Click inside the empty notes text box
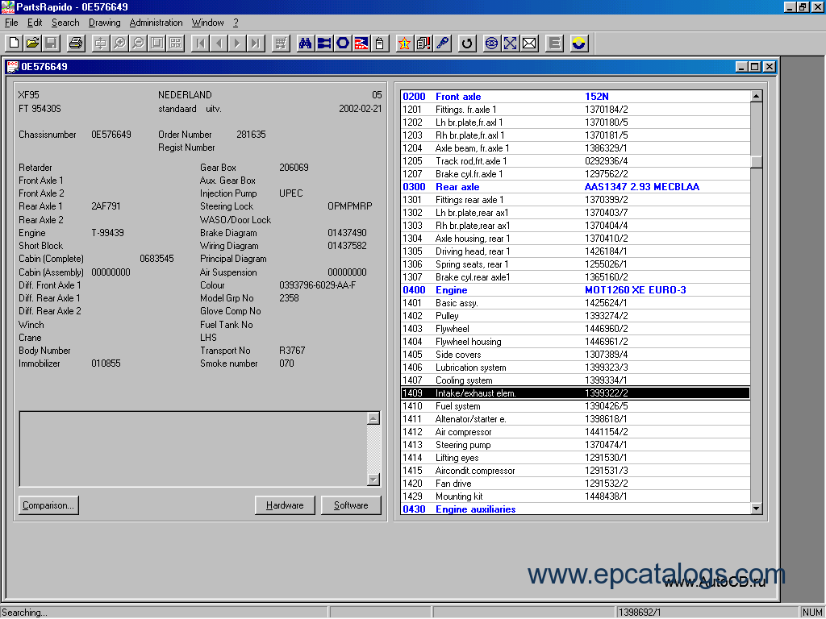The image size is (826, 619). point(194,449)
